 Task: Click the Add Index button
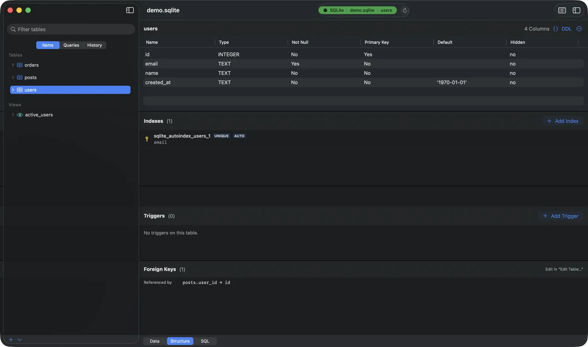click(563, 121)
